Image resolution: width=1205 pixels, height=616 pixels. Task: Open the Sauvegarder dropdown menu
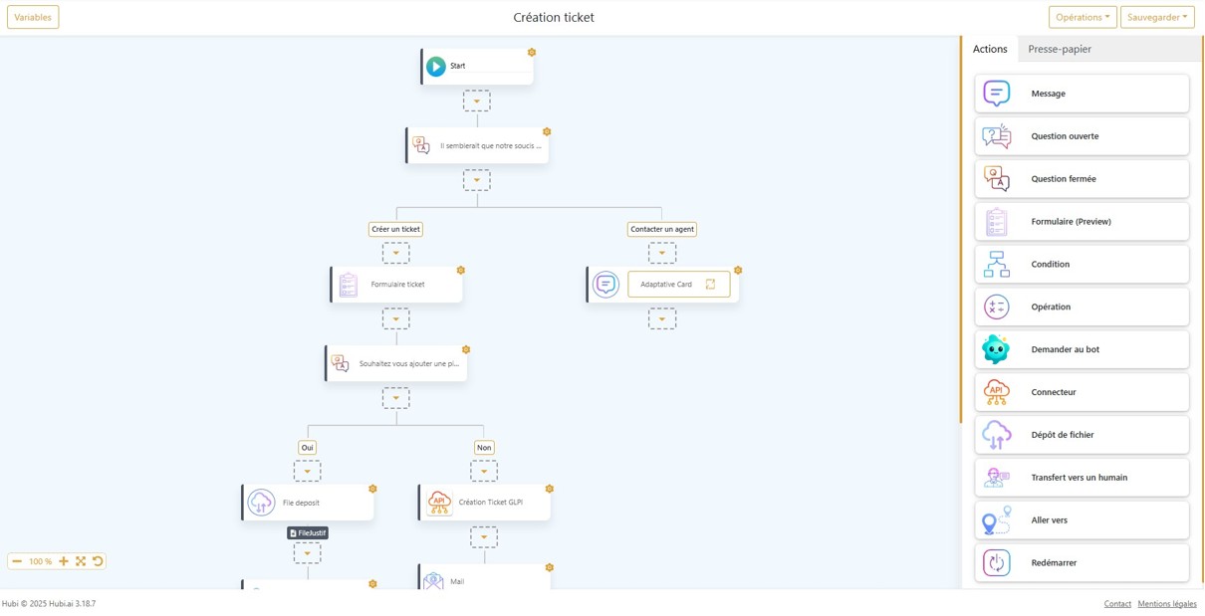tap(1157, 16)
